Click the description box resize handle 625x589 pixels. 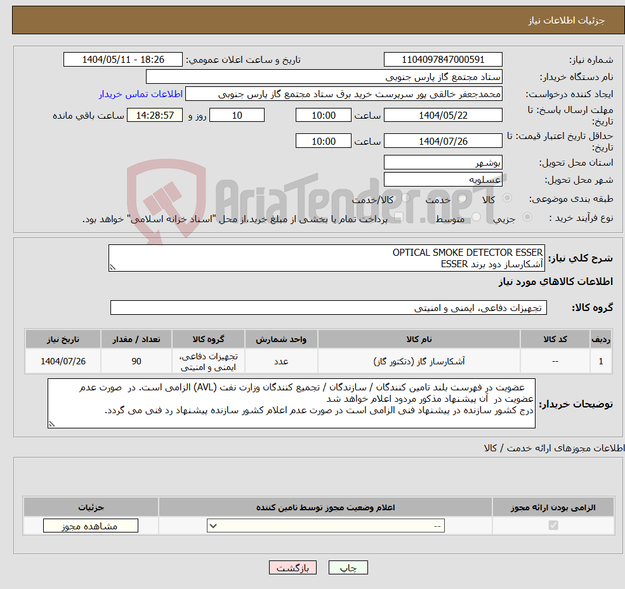(x=112, y=268)
